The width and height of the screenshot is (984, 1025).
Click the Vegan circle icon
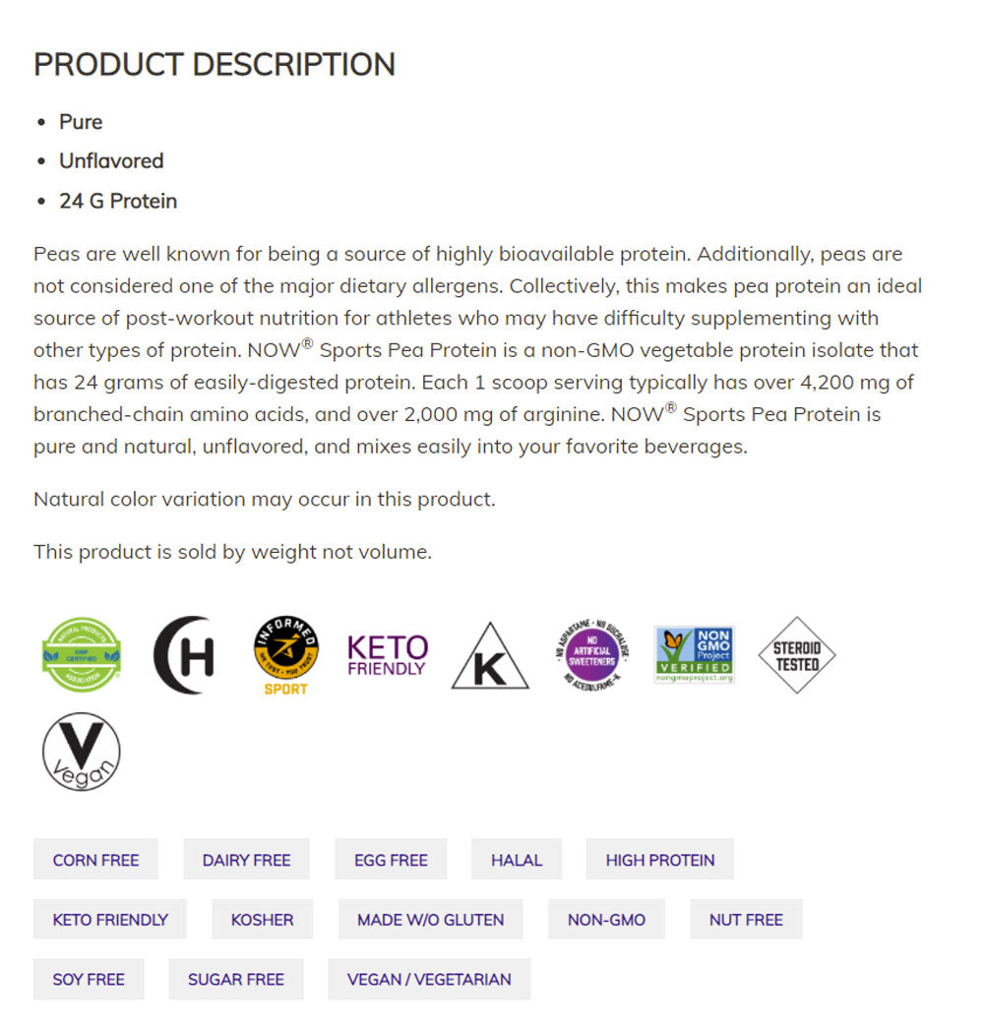82,753
